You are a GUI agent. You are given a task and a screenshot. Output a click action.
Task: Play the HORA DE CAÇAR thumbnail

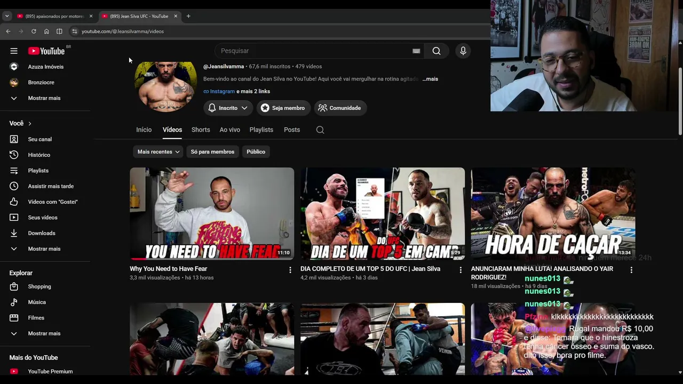pyautogui.click(x=553, y=214)
